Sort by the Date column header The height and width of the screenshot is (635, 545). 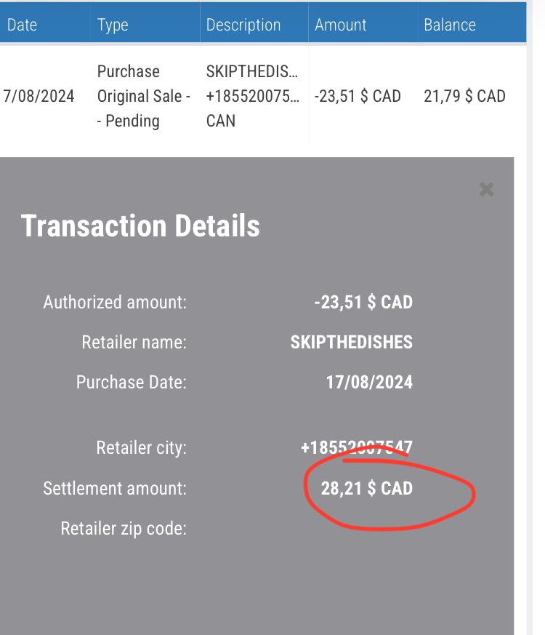pyautogui.click(x=22, y=25)
